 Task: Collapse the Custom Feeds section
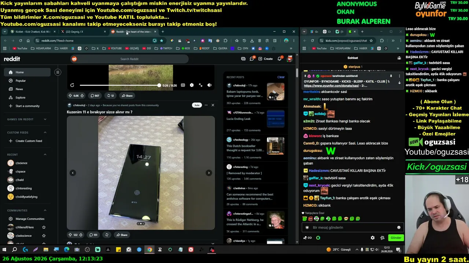[x=45, y=132]
